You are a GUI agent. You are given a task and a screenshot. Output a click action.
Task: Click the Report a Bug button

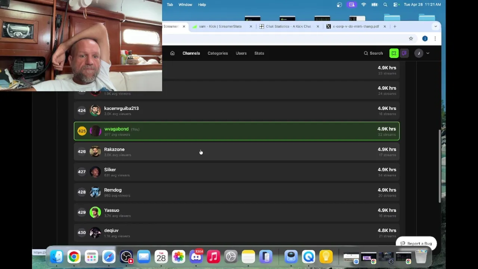click(x=416, y=244)
